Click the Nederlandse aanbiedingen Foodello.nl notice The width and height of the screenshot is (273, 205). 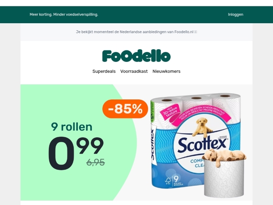point(135,32)
